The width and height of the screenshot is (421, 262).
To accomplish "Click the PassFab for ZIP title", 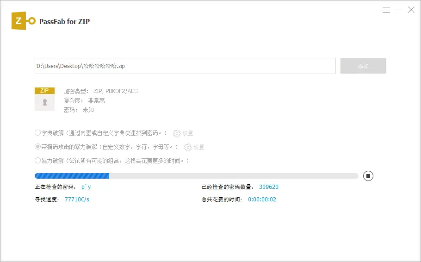I will pyautogui.click(x=64, y=21).
